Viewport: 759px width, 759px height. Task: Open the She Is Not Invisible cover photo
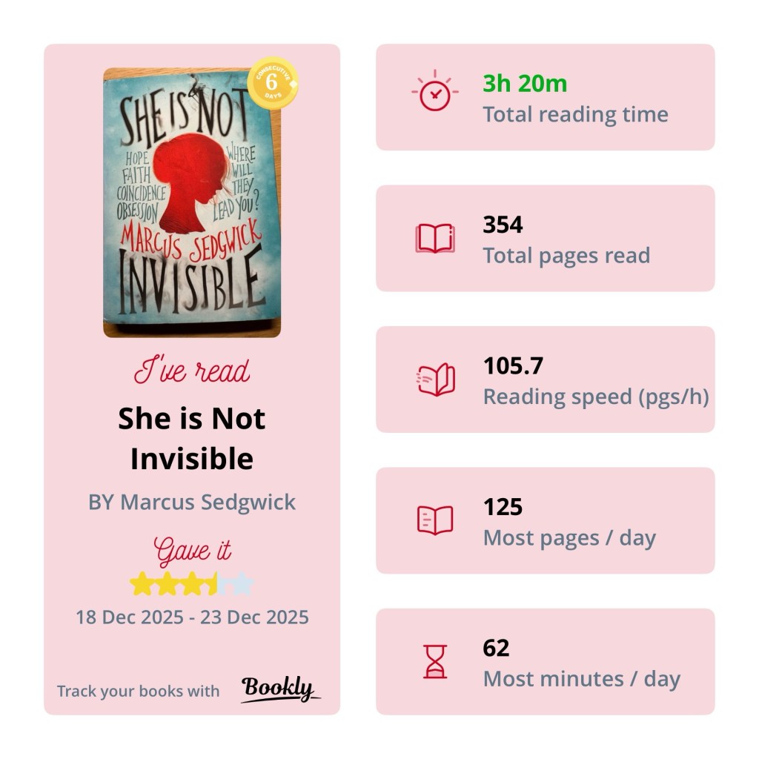coord(191,204)
